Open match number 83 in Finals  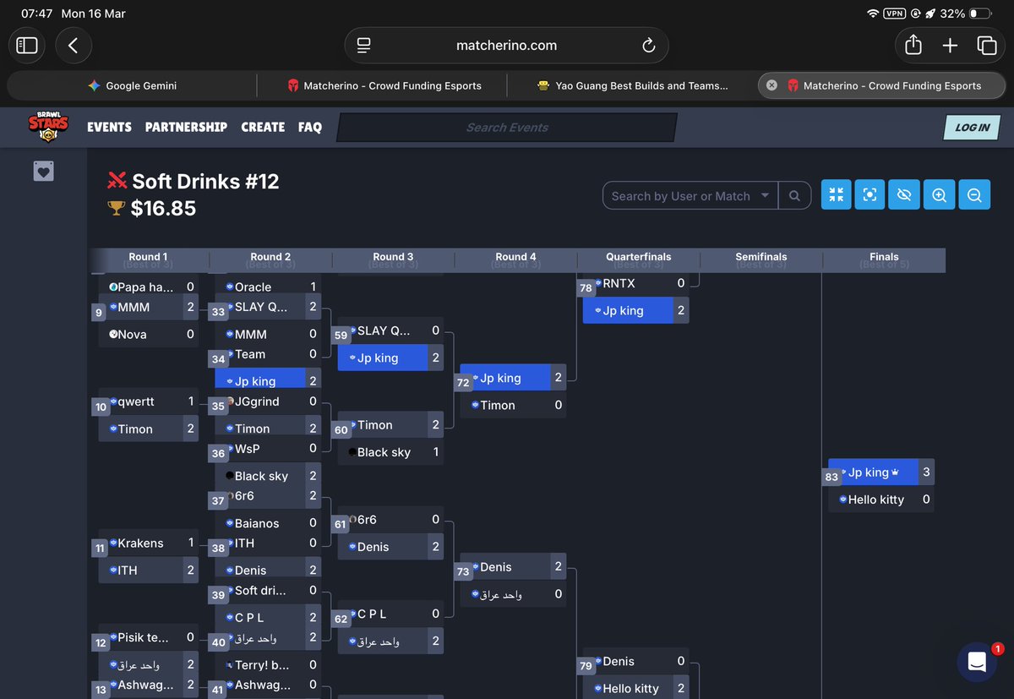831,478
